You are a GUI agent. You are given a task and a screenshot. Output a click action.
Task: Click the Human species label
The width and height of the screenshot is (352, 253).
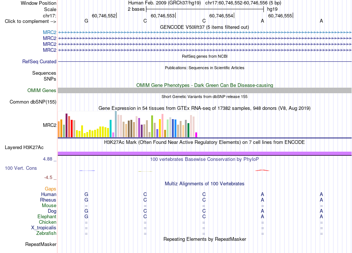pos(49,195)
